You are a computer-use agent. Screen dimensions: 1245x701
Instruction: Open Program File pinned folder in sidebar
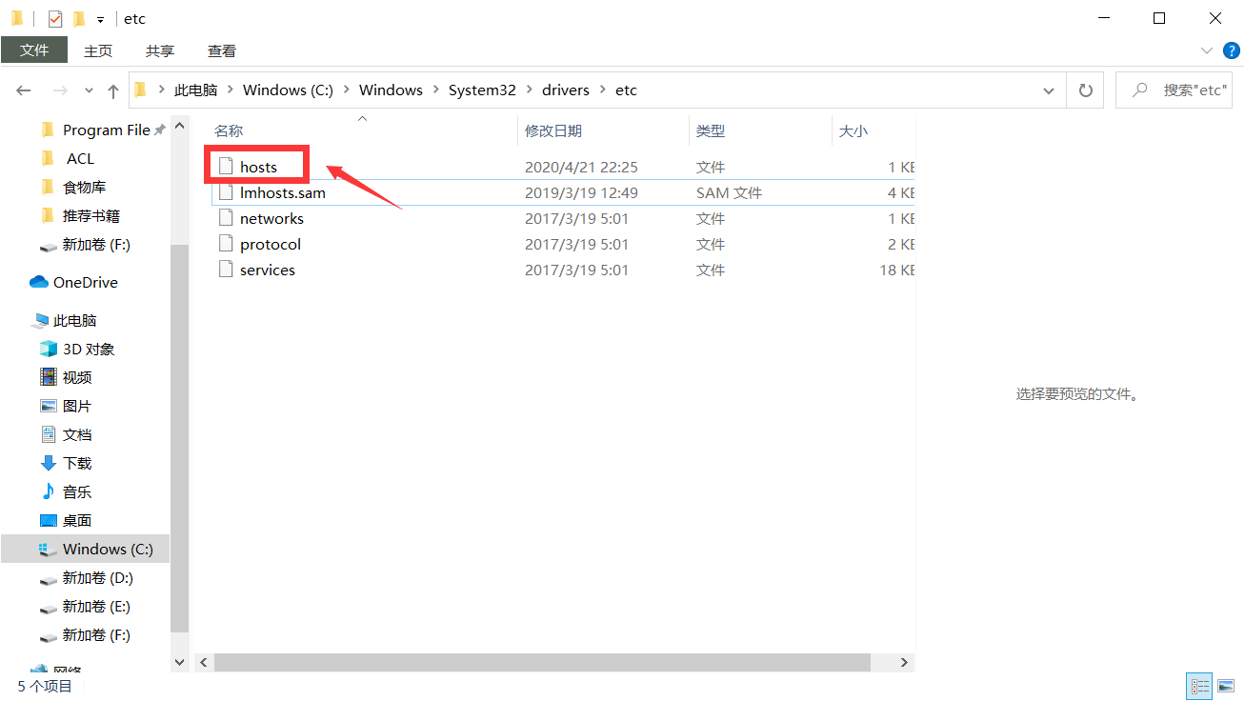[x=104, y=130]
